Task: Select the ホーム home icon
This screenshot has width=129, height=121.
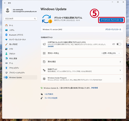Action: coord(6,25)
